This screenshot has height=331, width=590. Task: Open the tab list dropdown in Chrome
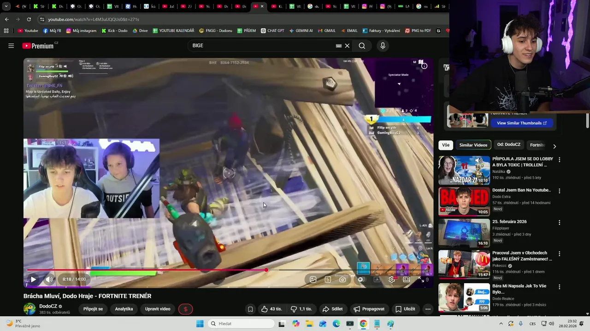click(x=6, y=6)
